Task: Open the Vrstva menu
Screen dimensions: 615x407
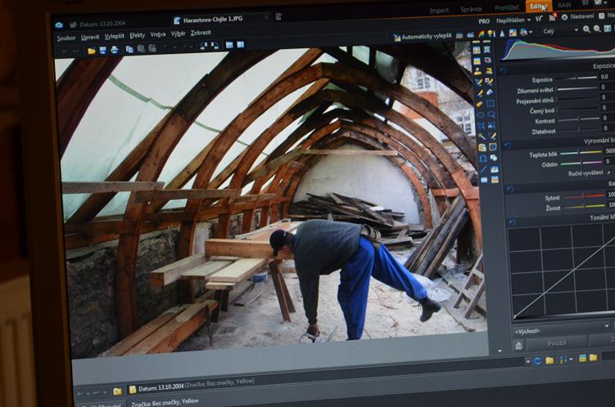Action: point(158,34)
